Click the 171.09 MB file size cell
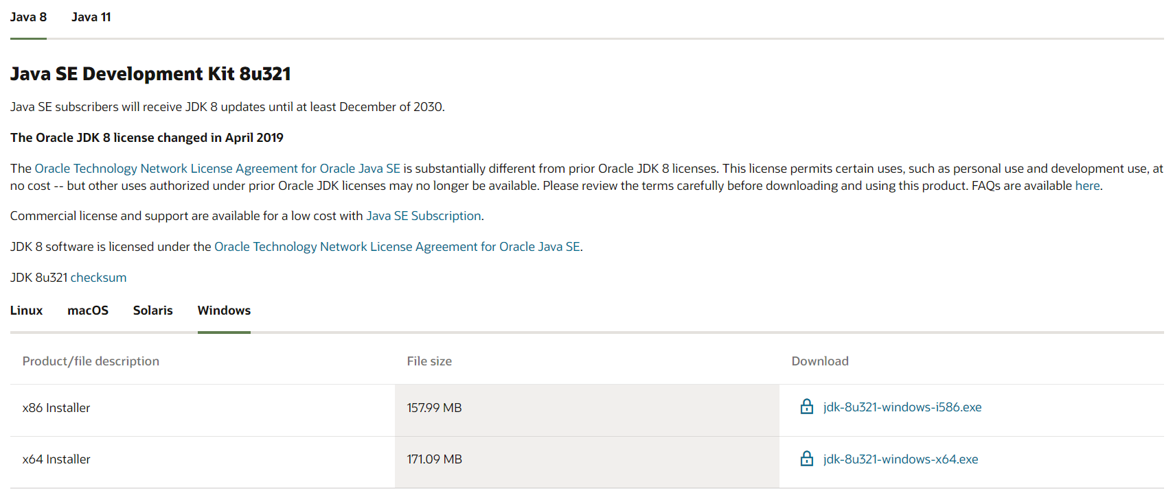 coord(434,459)
